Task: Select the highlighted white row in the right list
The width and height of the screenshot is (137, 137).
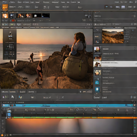Action: pos(115,64)
